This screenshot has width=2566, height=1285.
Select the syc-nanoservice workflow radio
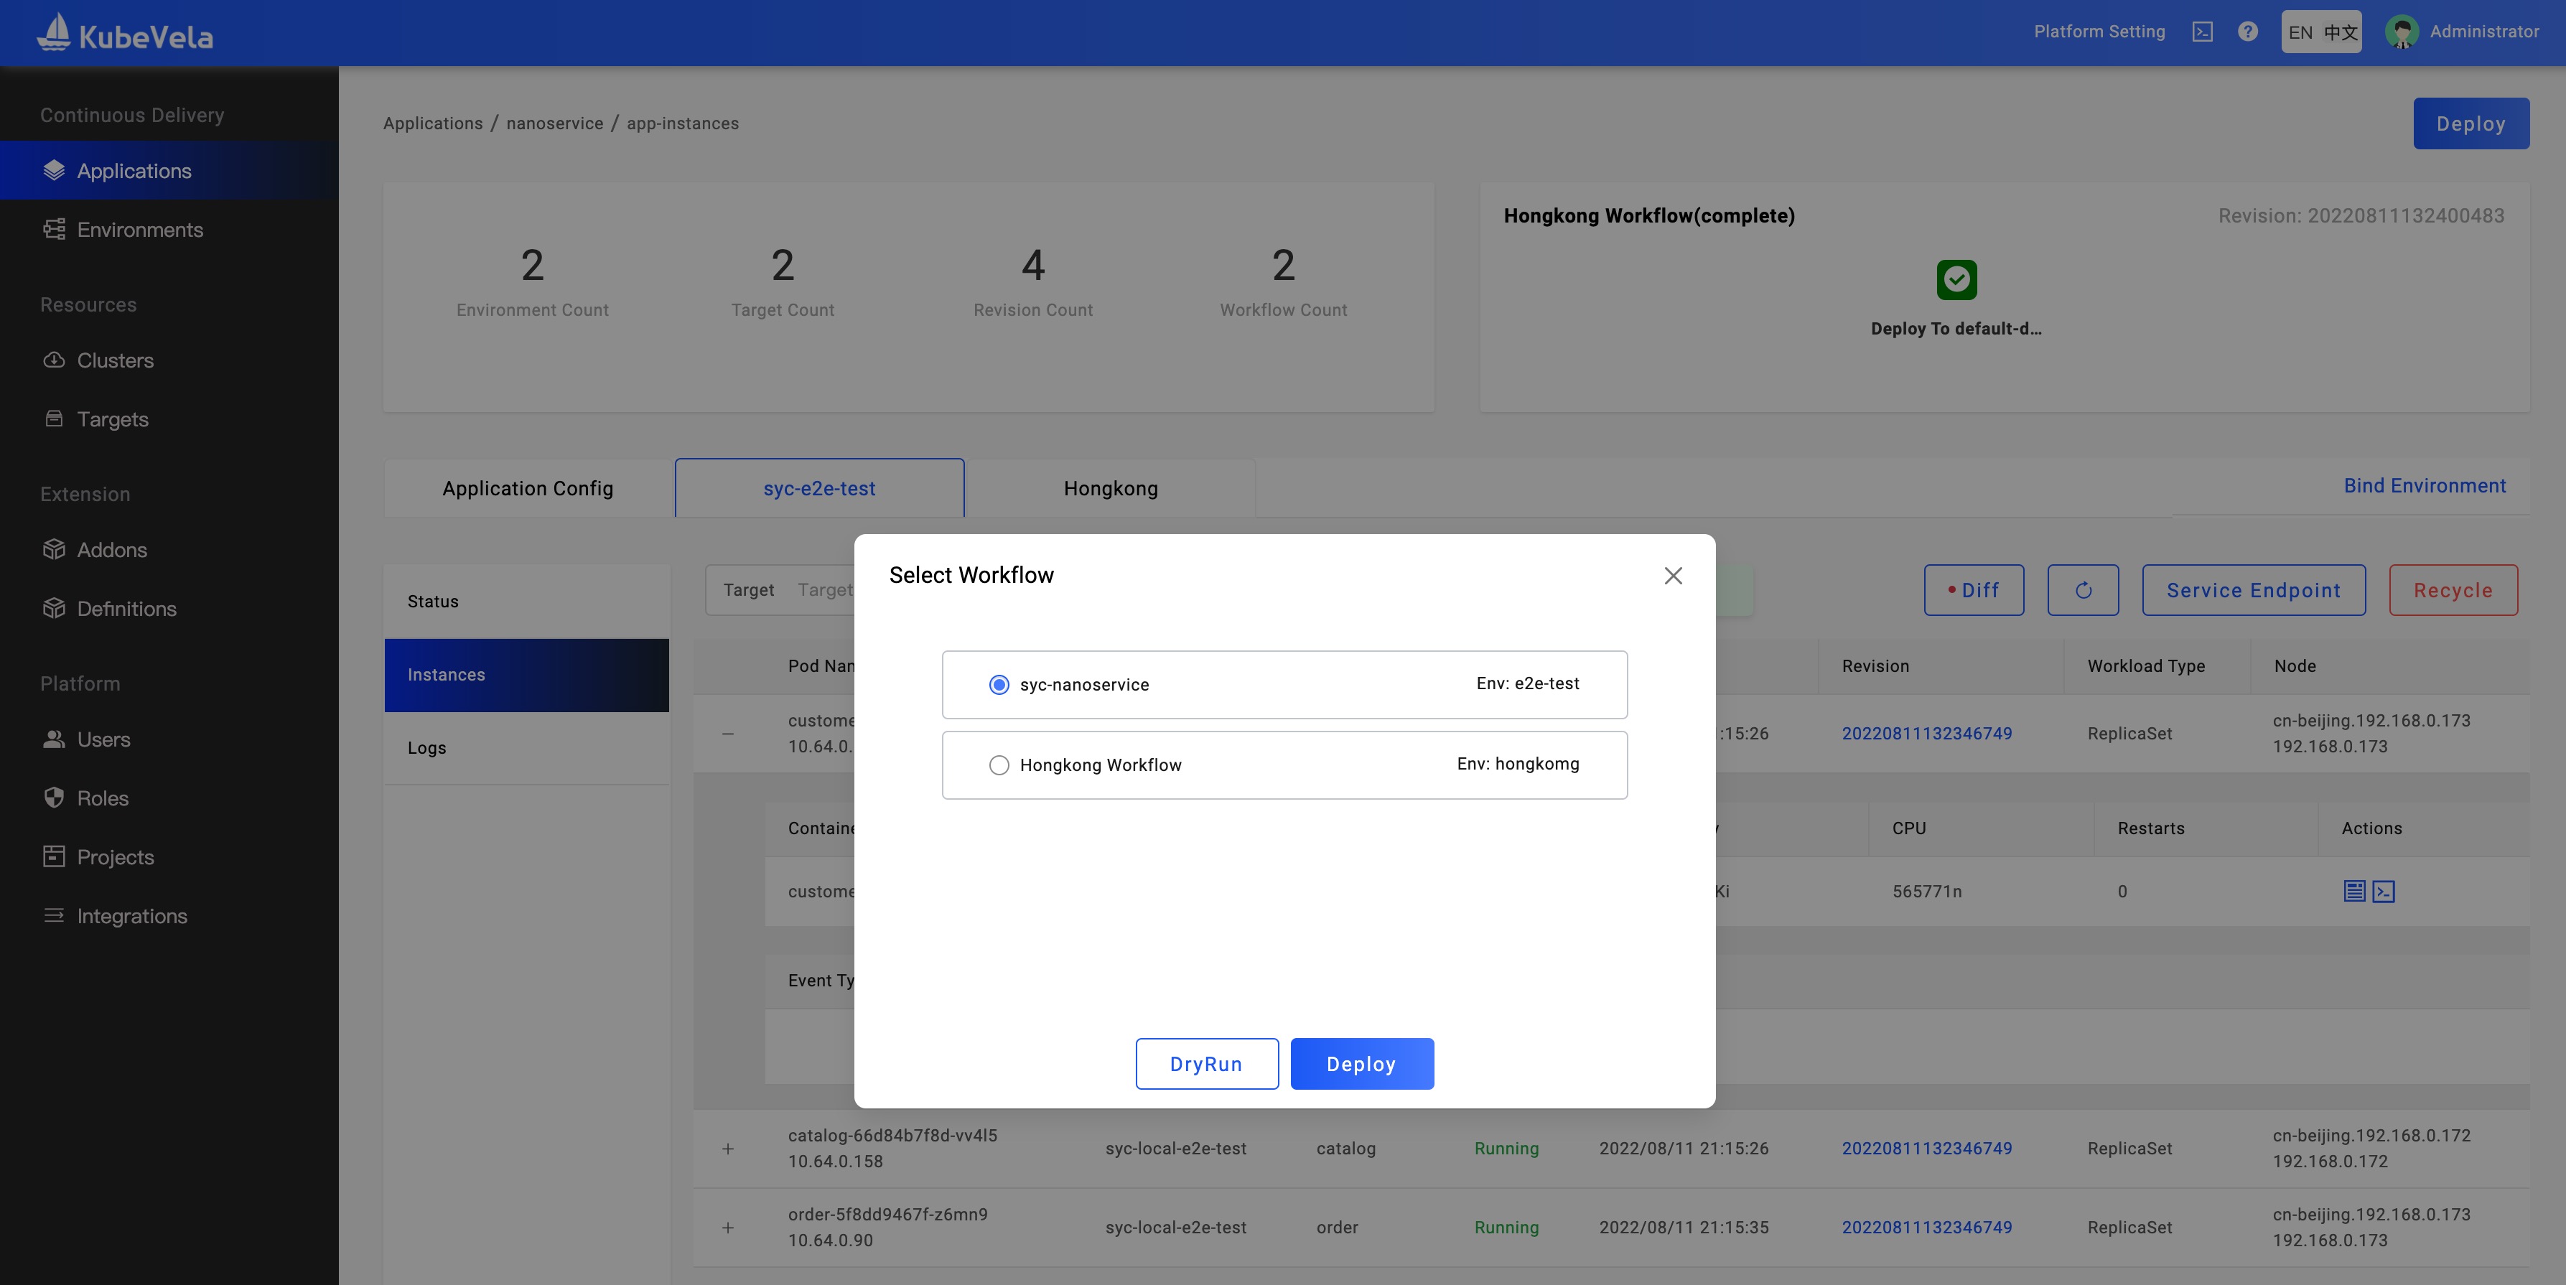(x=999, y=684)
